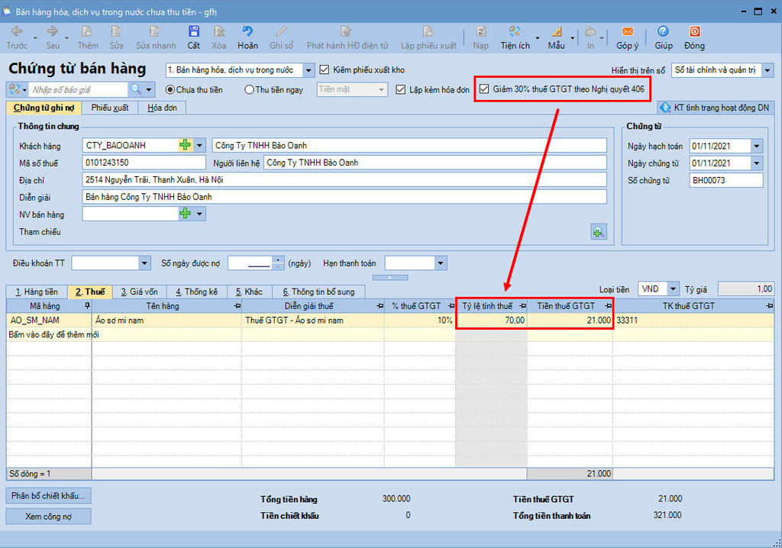This screenshot has height=548, width=782.
Task: Click the Diễn giải input field
Action: coord(344,197)
